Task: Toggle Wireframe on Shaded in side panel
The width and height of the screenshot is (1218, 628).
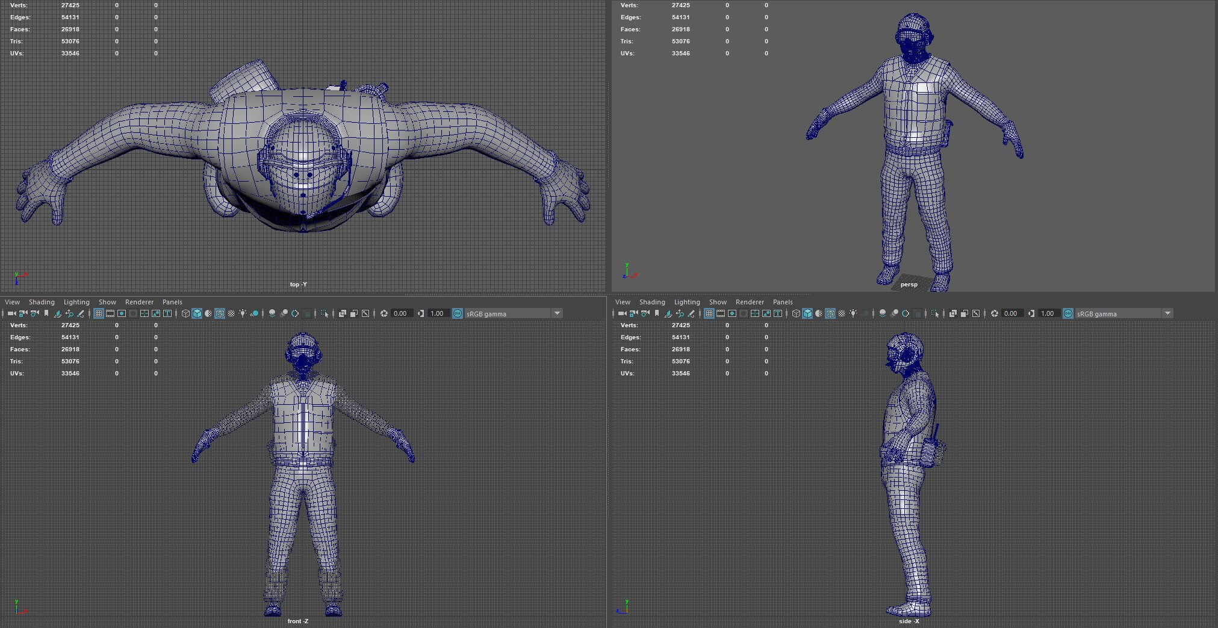Action: pos(830,313)
